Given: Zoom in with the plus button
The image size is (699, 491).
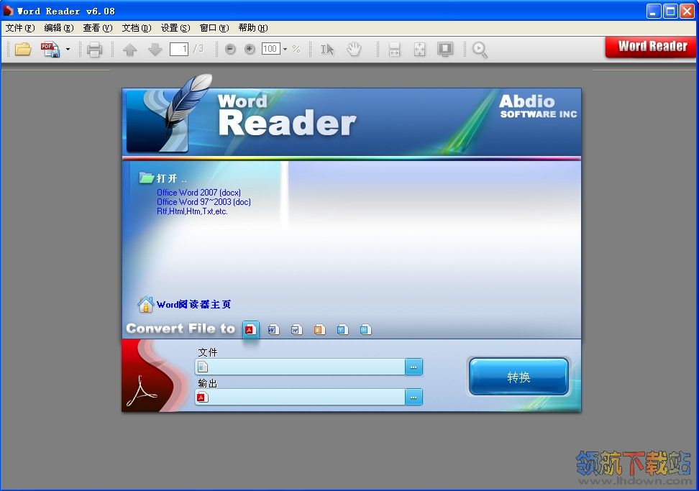Looking at the screenshot, I should [x=250, y=49].
